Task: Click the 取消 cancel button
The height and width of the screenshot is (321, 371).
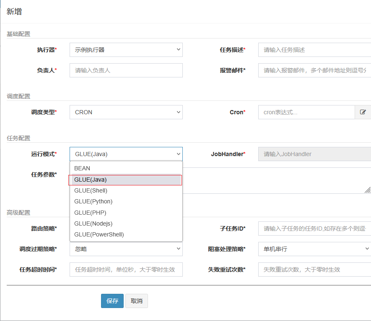Action: [137, 301]
